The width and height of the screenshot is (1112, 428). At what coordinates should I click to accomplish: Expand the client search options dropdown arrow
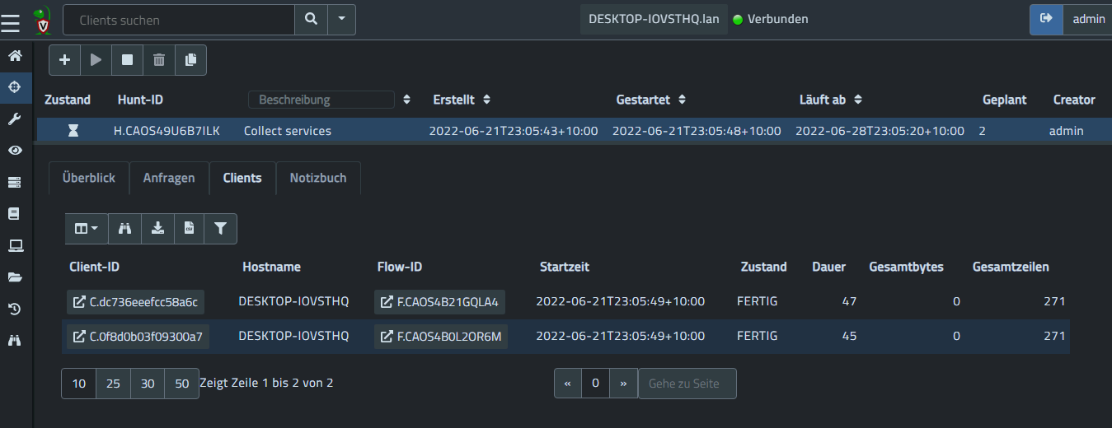coord(341,19)
